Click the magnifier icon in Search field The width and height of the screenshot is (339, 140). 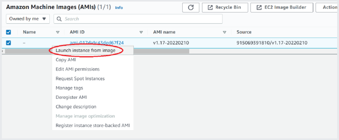[x=59, y=19]
